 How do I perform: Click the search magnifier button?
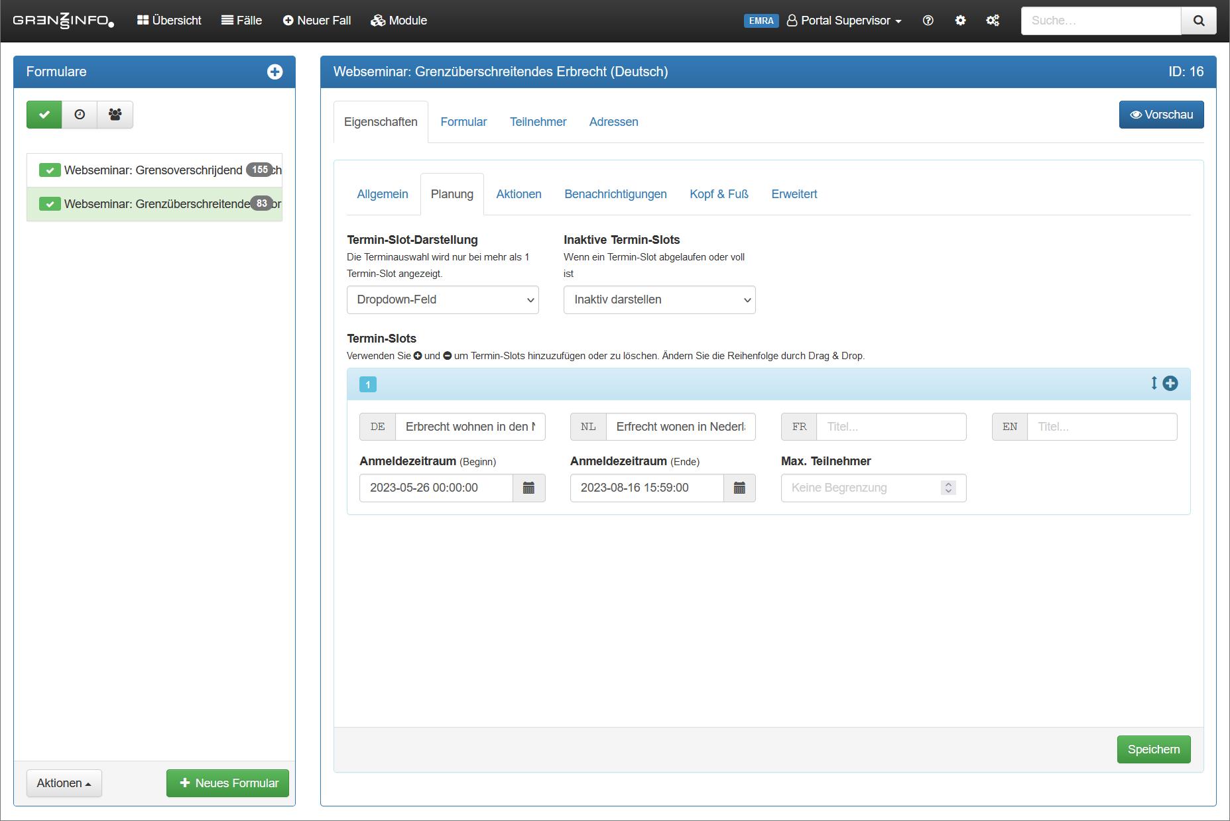1198,21
